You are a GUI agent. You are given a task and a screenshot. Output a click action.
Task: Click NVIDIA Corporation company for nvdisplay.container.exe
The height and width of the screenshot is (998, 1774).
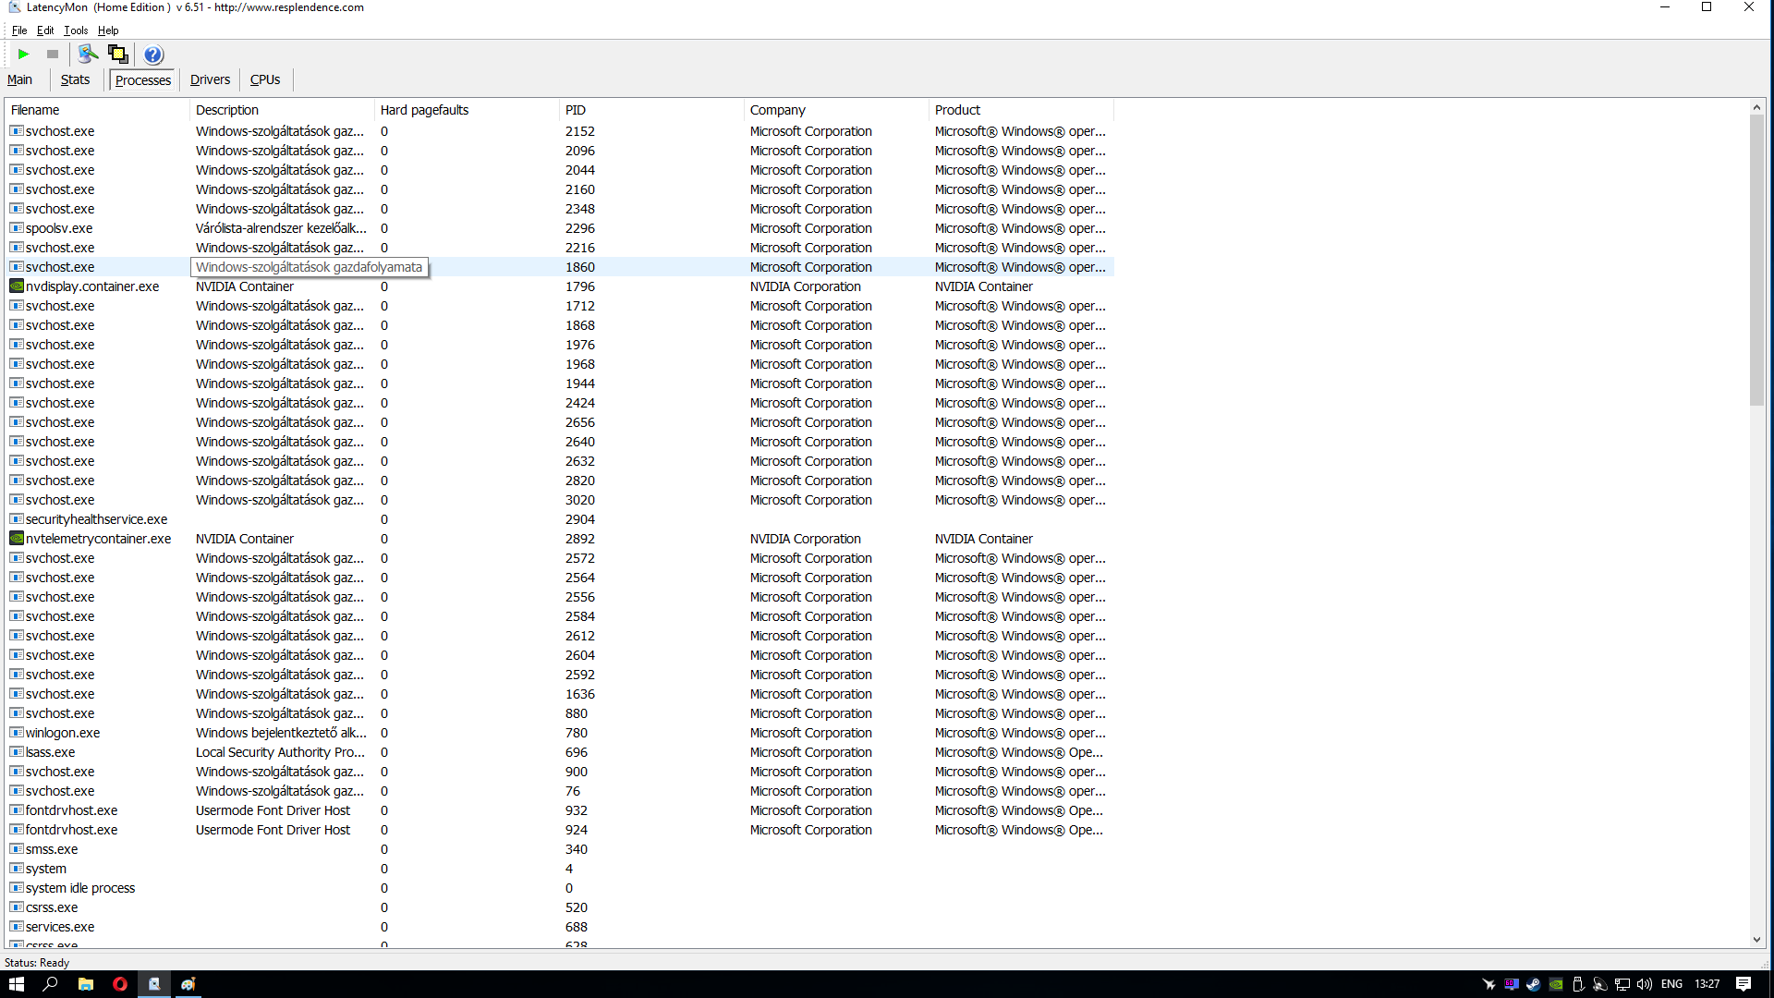pos(805,286)
